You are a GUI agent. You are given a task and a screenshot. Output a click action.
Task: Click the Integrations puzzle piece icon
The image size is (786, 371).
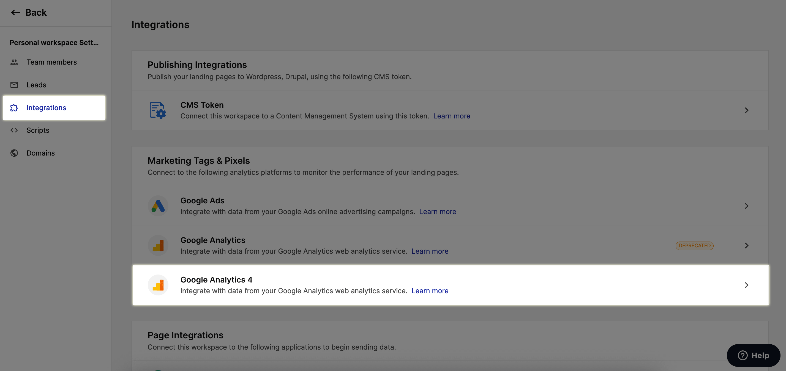[14, 108]
